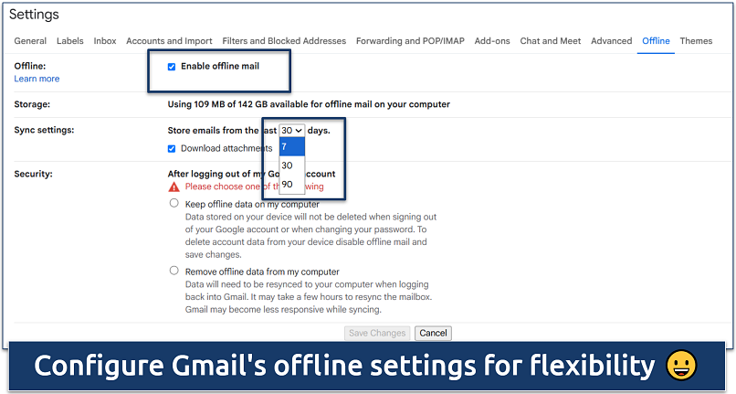The width and height of the screenshot is (736, 394).
Task: Click the red warning triangle icon
Action: click(174, 186)
